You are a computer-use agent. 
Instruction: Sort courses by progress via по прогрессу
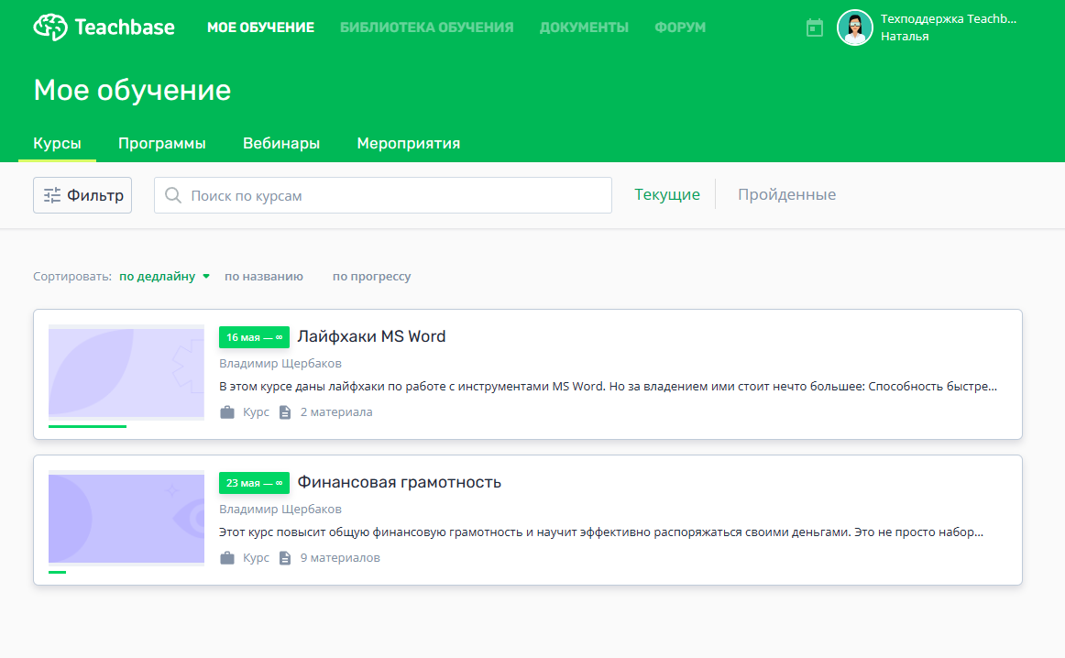click(371, 275)
